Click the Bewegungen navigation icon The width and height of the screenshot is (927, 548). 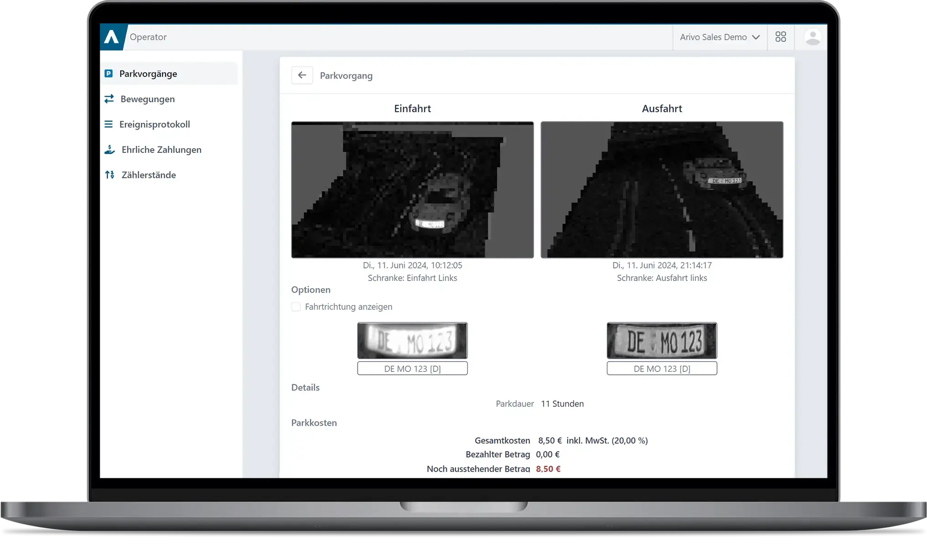click(x=109, y=98)
